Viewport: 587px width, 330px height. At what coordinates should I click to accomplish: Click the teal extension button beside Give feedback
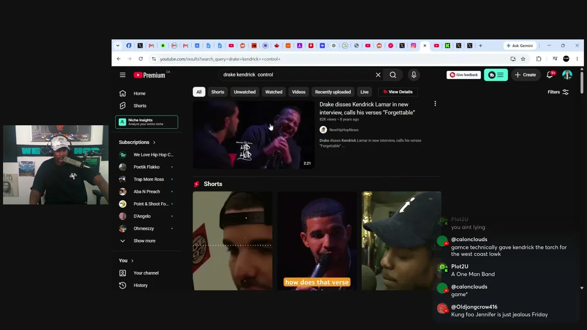coord(496,75)
